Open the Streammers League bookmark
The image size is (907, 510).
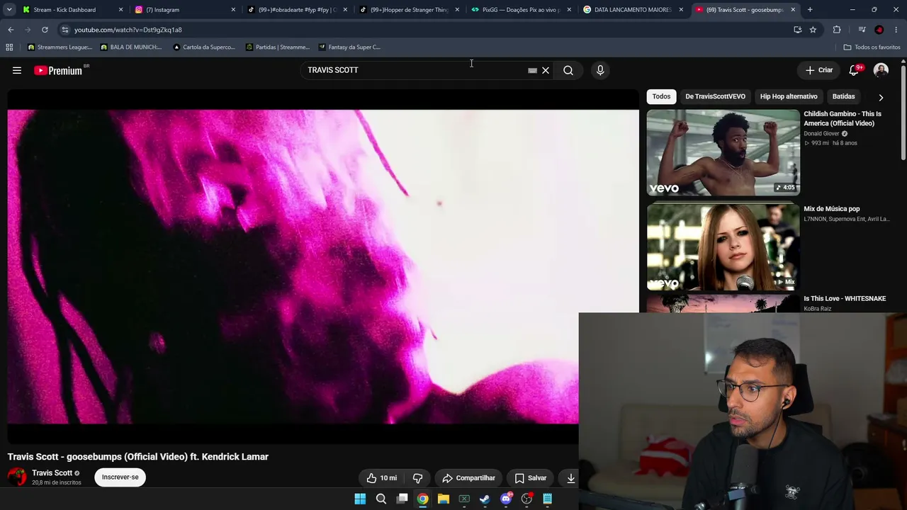point(60,47)
